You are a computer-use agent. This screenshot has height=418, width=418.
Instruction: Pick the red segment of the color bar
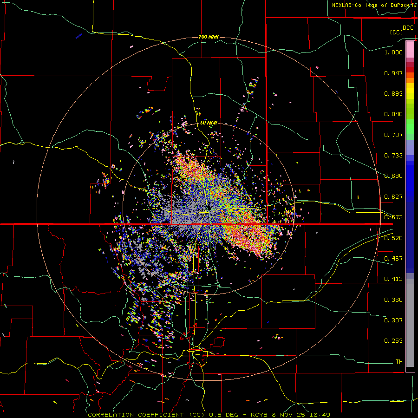(x=410, y=69)
